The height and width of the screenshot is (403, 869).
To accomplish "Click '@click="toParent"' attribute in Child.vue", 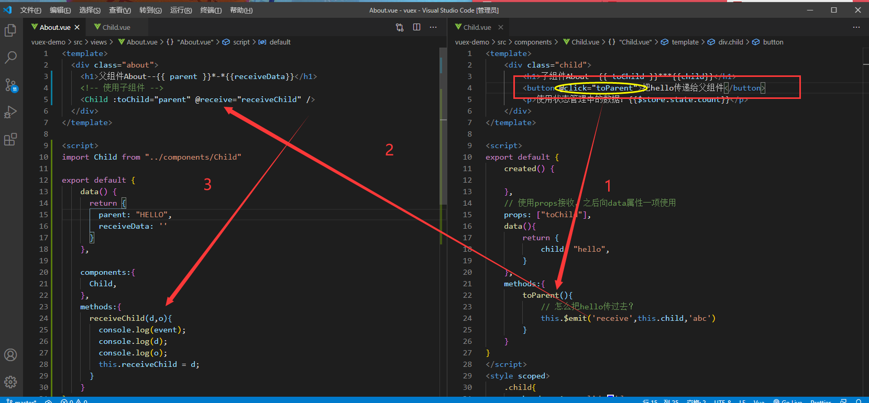I will (598, 88).
